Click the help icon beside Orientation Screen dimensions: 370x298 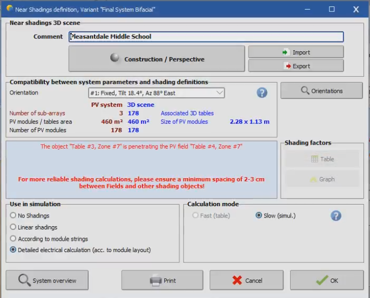click(262, 93)
